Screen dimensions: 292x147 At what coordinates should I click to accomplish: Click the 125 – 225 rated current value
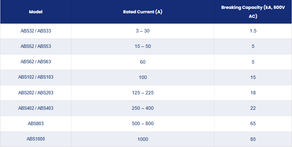pos(143,93)
